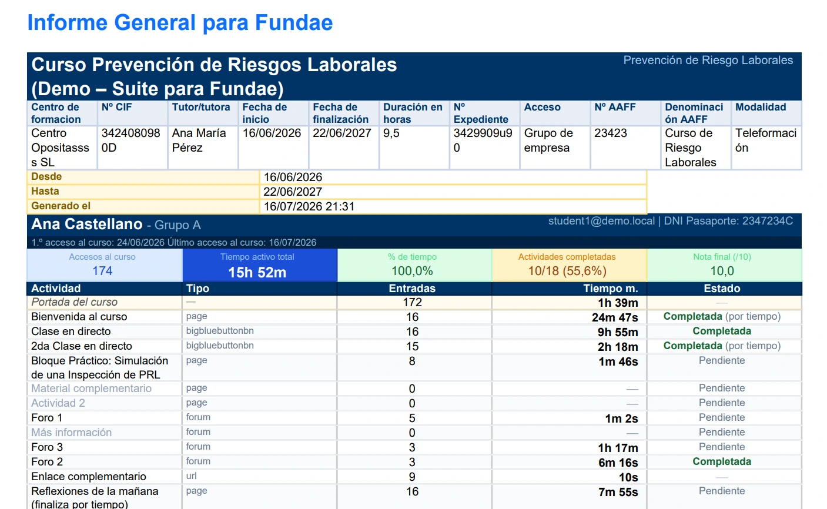Screen dimensions: 827x509
Task: Click 'Bloque Práctico: Simulación de una Inspección' activity
Action: 100,367
